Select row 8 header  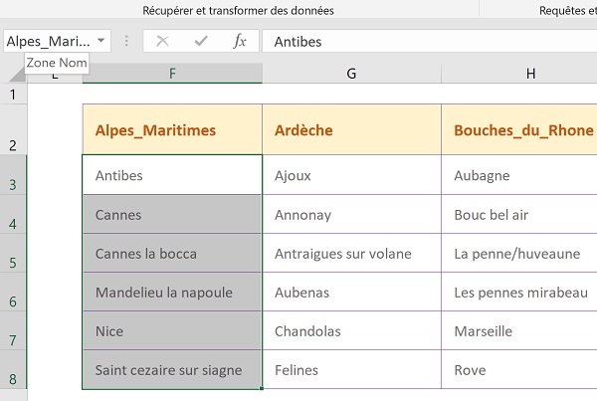pyautogui.click(x=13, y=370)
